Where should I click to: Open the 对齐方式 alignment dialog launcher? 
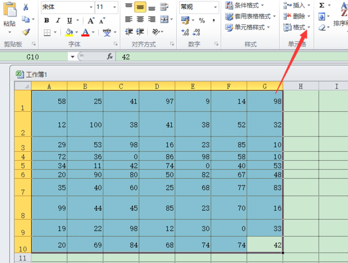(172, 44)
